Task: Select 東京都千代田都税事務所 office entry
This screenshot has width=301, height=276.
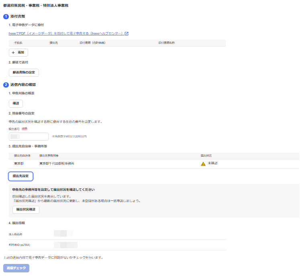Action: point(57,164)
